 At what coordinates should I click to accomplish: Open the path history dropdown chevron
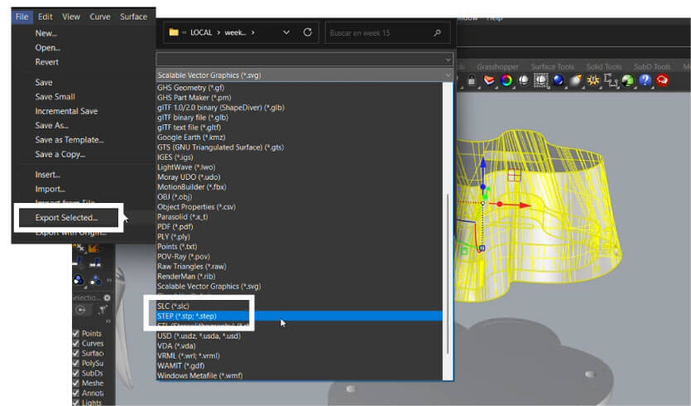[x=286, y=32]
